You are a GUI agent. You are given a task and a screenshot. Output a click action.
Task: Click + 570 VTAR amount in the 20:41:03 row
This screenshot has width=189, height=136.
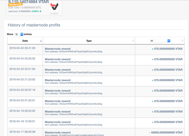[167, 49]
